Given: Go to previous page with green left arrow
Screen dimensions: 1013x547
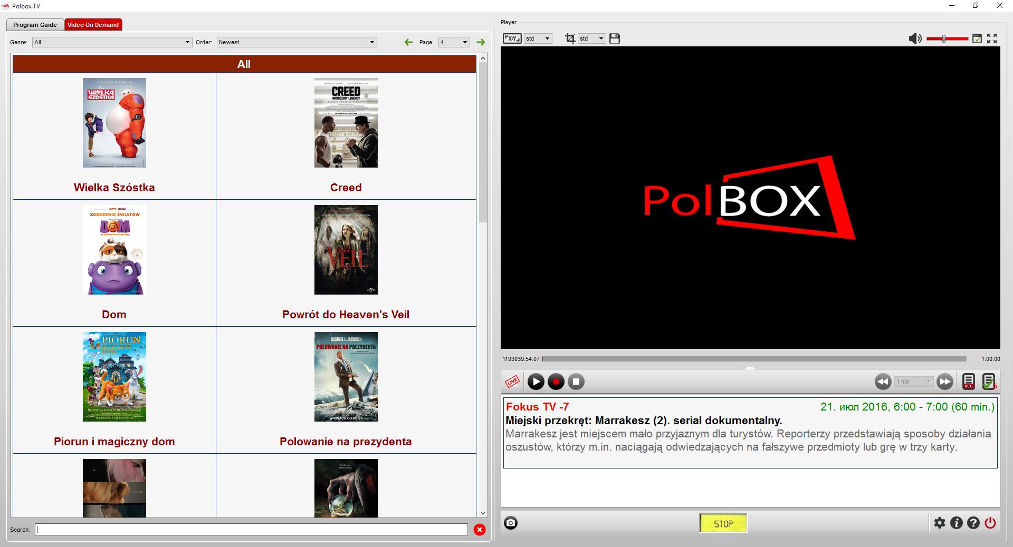Looking at the screenshot, I should point(408,42).
